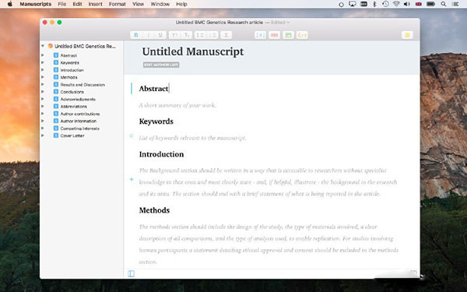Toggle bold formatting in the toolbar
This screenshot has height=292, width=467.
tap(136, 35)
